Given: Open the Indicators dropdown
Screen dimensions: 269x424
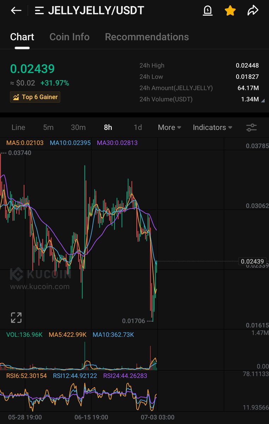Looking at the screenshot, I should pyautogui.click(x=212, y=128).
